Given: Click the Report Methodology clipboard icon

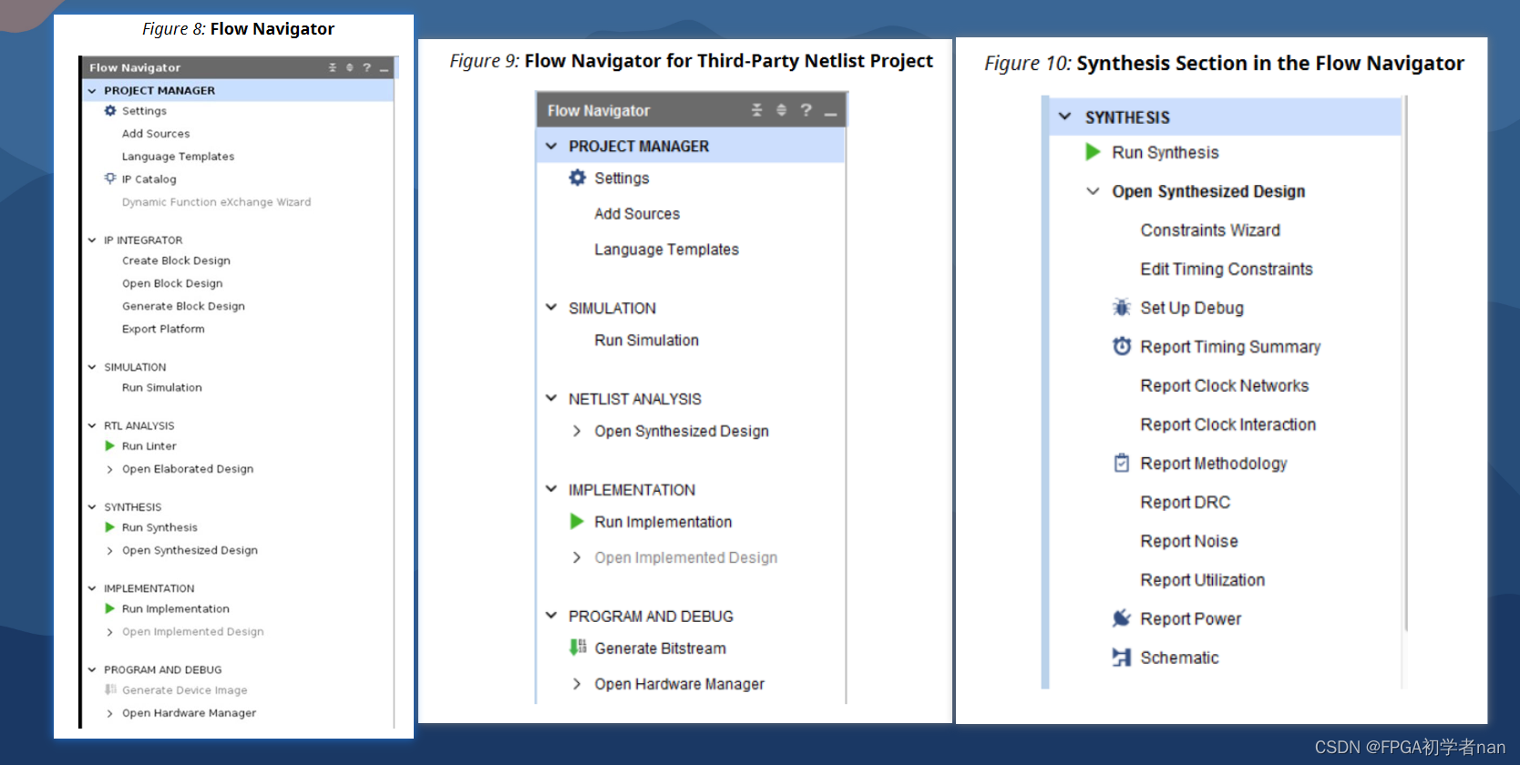Looking at the screenshot, I should 1122,463.
